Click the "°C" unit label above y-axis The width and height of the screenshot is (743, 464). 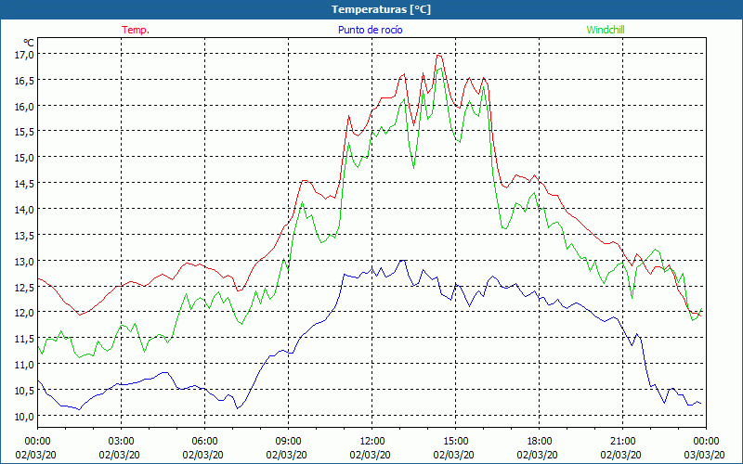coord(29,44)
